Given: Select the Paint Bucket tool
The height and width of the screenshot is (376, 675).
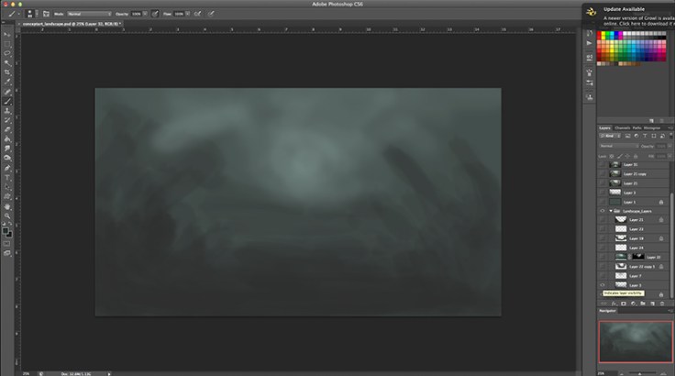Looking at the screenshot, I should pos(7,139).
